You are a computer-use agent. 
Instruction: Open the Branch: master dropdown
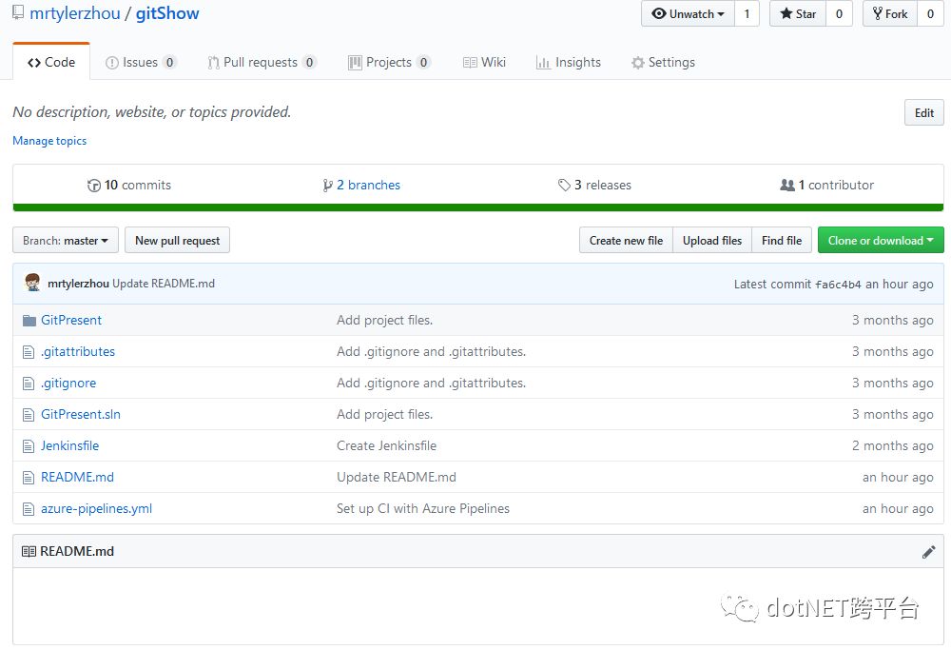pos(66,241)
